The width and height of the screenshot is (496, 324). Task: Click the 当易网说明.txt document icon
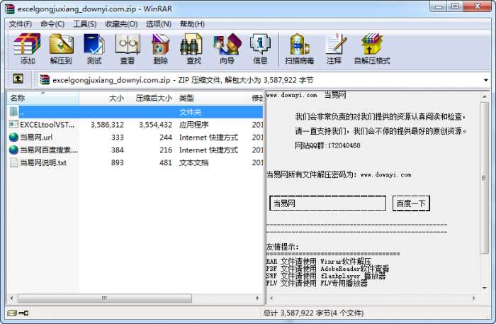(13, 162)
